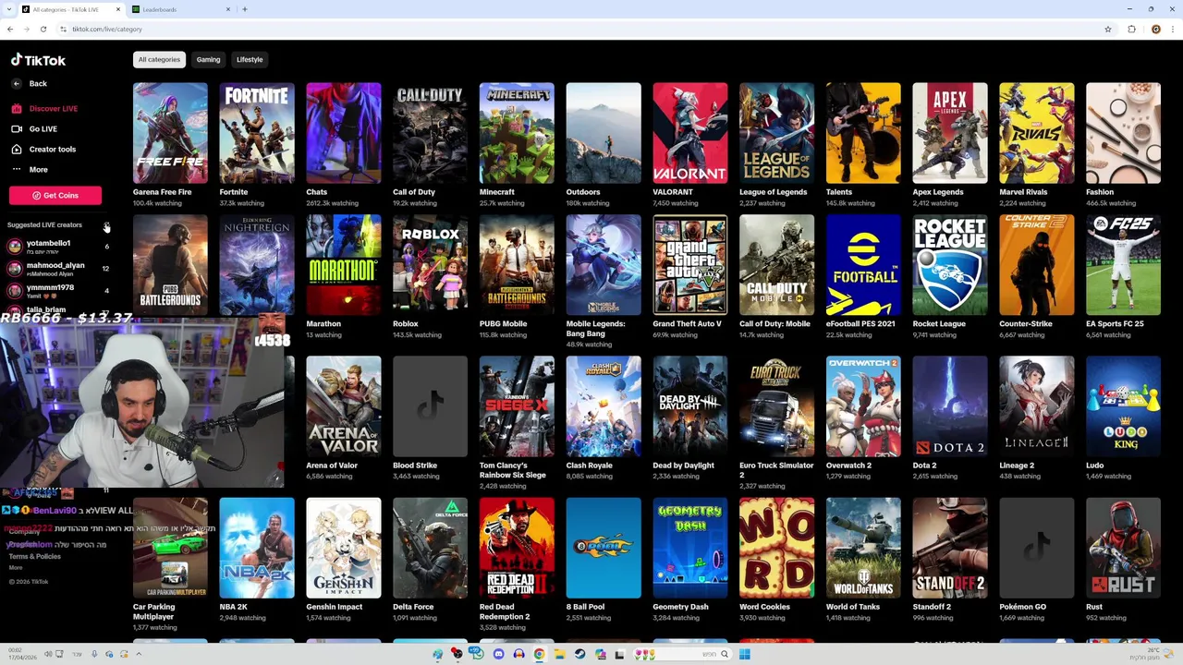Viewport: 1183px width, 665px height.
Task: Open the Fashion category thumbnail
Action: click(1123, 133)
